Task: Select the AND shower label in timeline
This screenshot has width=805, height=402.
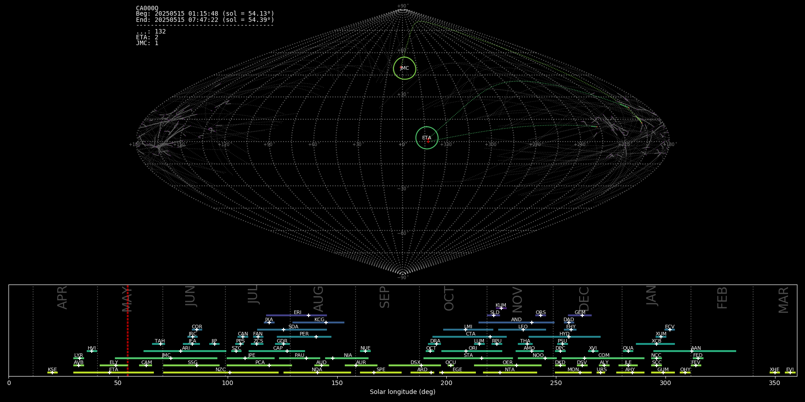Action: 516,319
